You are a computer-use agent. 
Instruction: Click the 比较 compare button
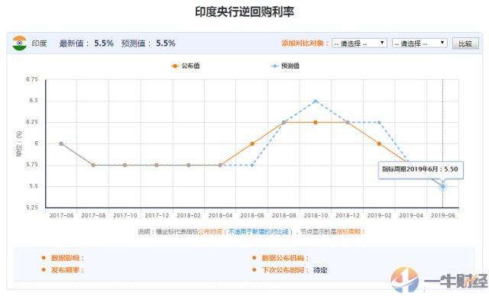465,43
